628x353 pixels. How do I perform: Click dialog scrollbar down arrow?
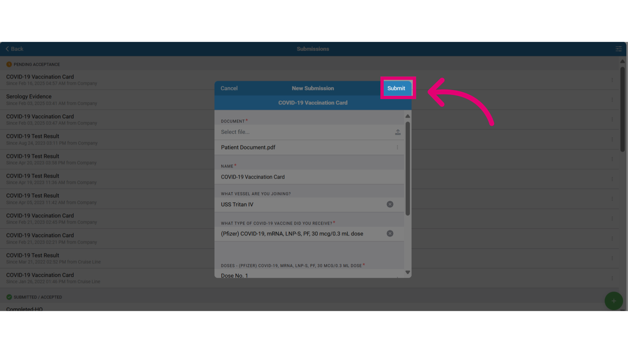tap(408, 272)
